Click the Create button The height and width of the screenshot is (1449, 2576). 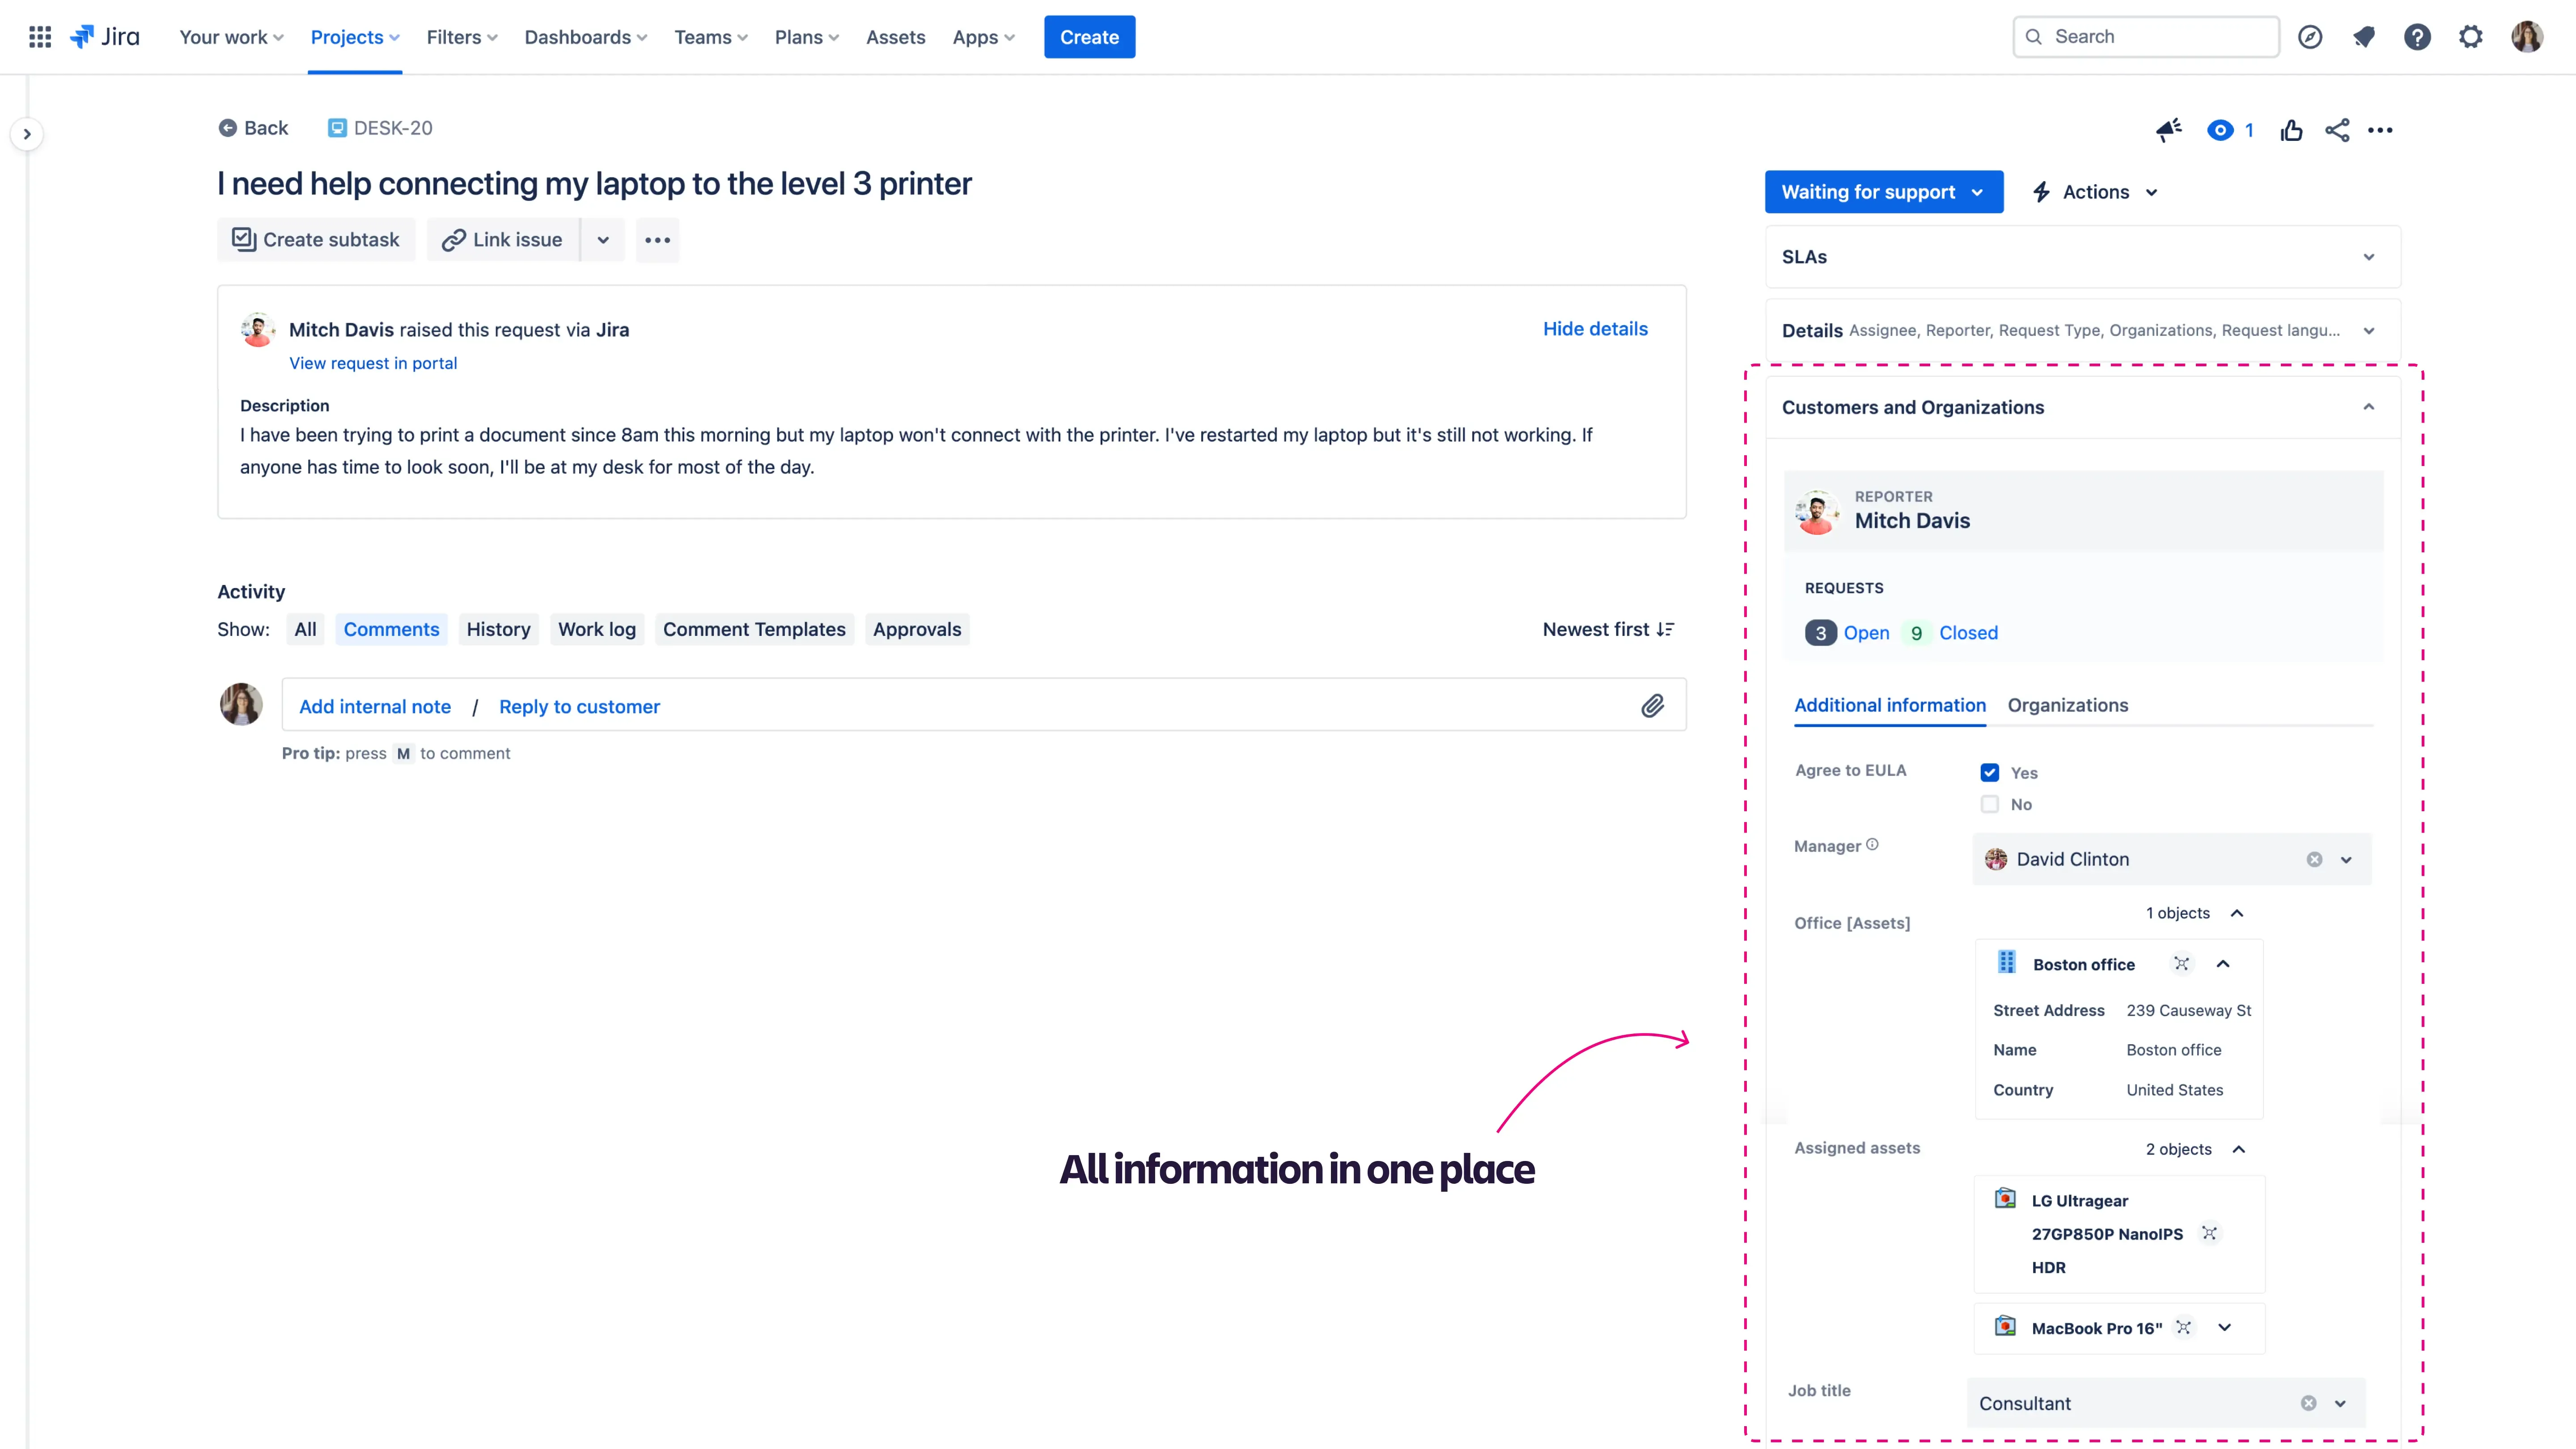(1089, 37)
